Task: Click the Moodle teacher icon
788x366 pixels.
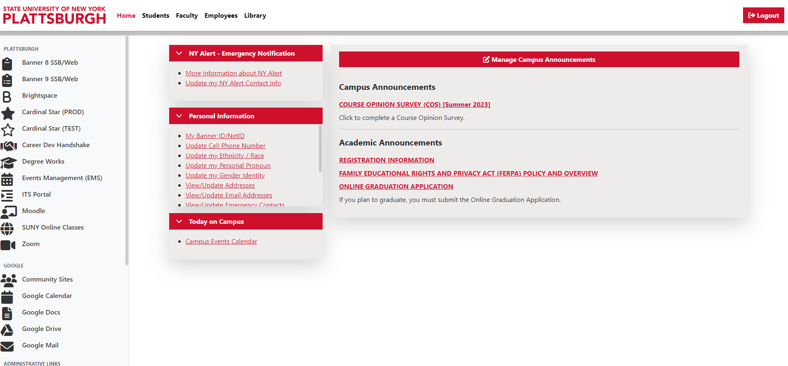Action: tap(9, 212)
